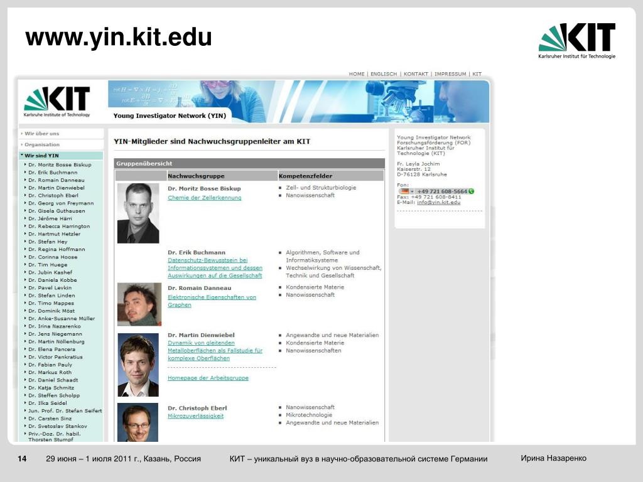Viewport: 643px width, 482px height.
Task: Open Dr. Steffen Scholpp sidebar entry
Action: [x=54, y=395]
